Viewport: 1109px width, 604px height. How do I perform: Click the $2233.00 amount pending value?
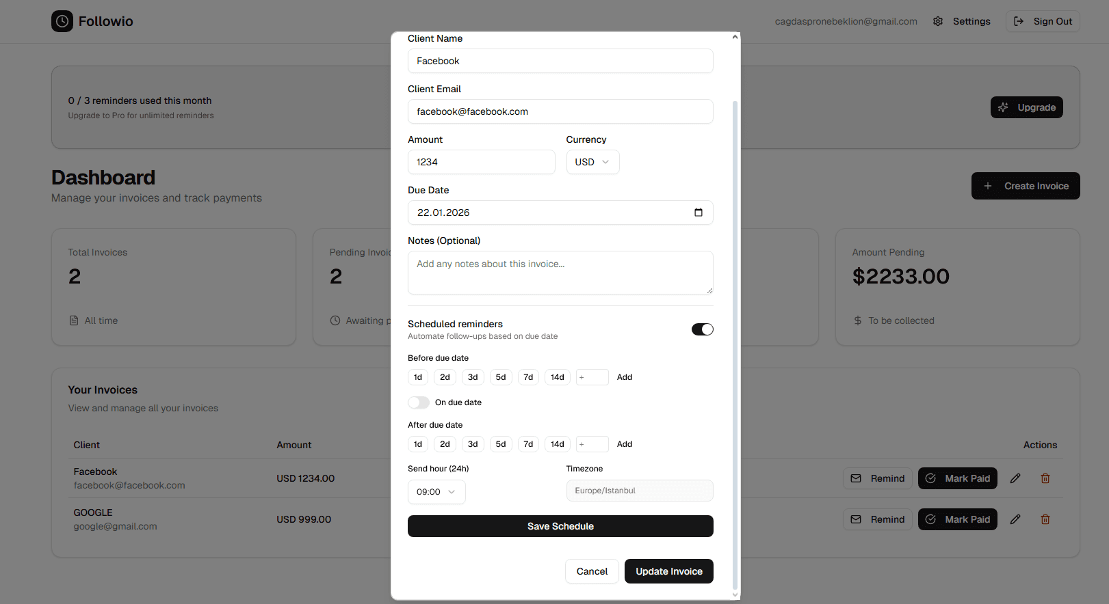click(x=901, y=276)
